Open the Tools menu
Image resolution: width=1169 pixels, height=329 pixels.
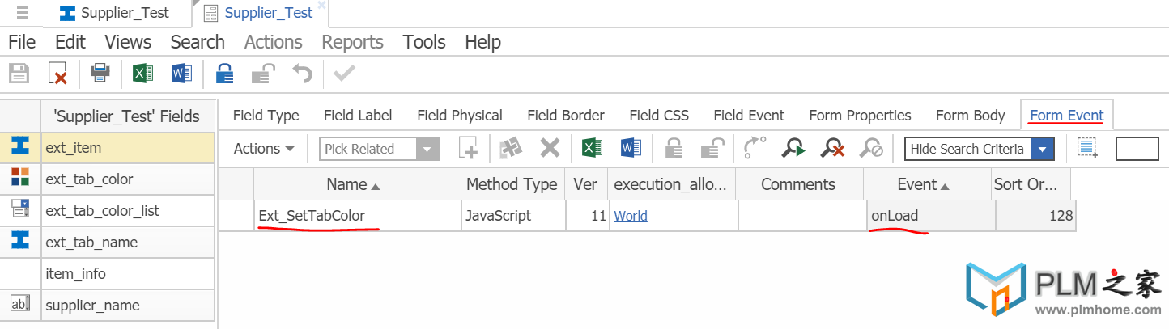pos(424,42)
